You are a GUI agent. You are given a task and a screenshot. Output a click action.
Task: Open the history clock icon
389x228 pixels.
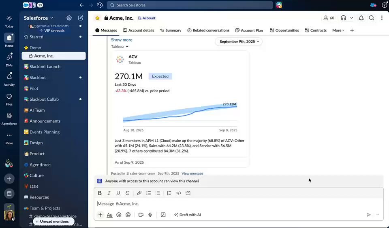coord(100,5)
